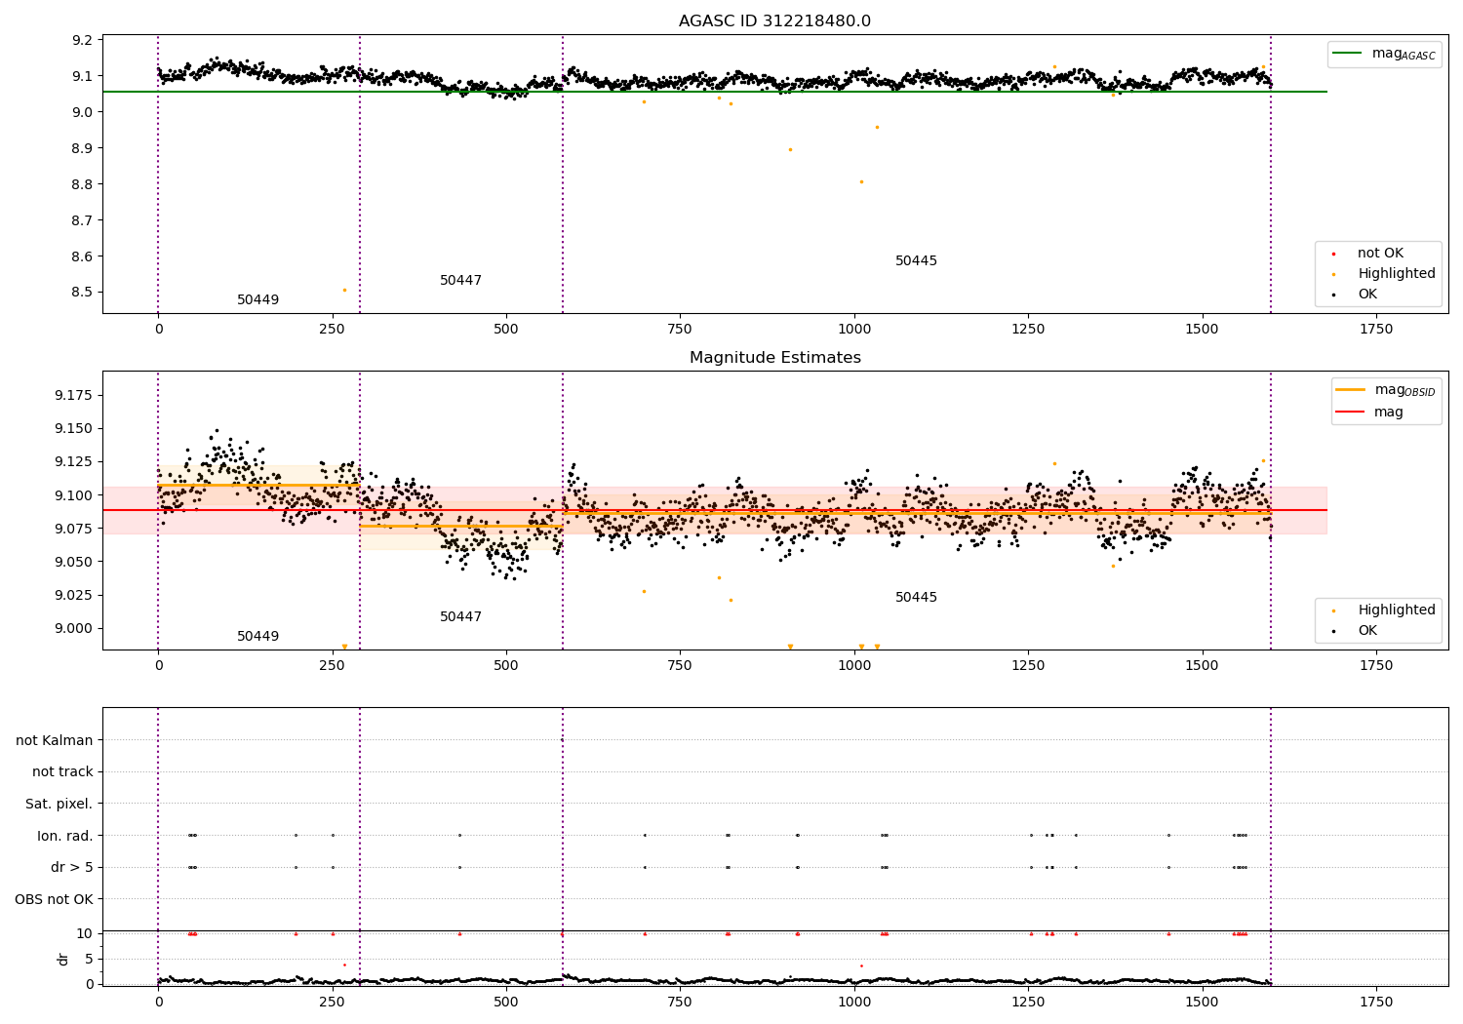
Task: Click the 9.075 y-axis tick label
Action: pos(75,529)
